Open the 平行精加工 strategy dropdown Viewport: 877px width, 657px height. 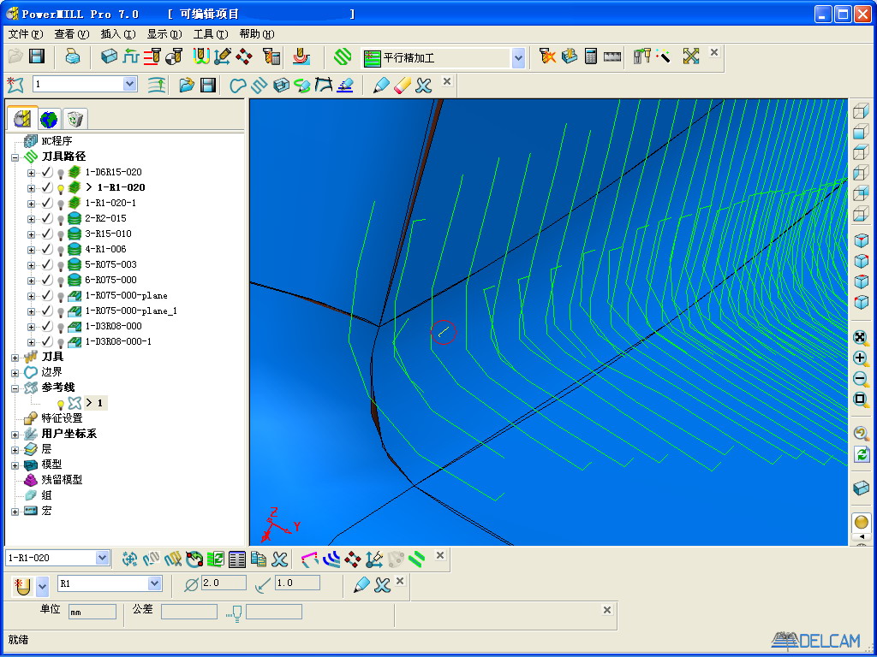(x=518, y=57)
